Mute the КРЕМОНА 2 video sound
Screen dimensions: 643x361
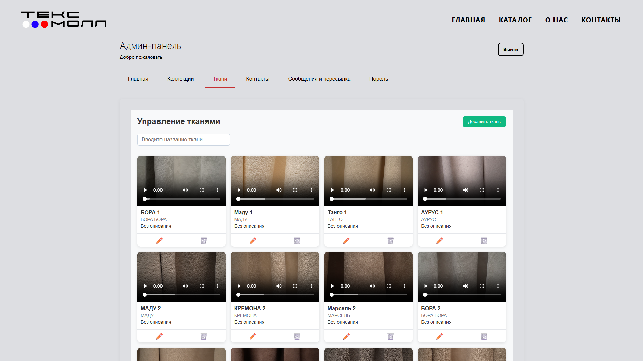click(x=279, y=286)
